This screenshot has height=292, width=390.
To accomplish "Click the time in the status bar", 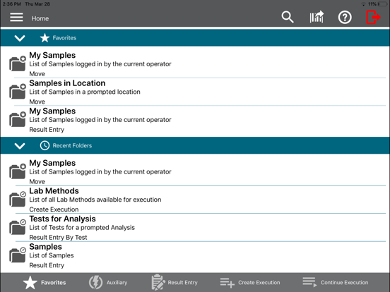I will coord(12,4).
